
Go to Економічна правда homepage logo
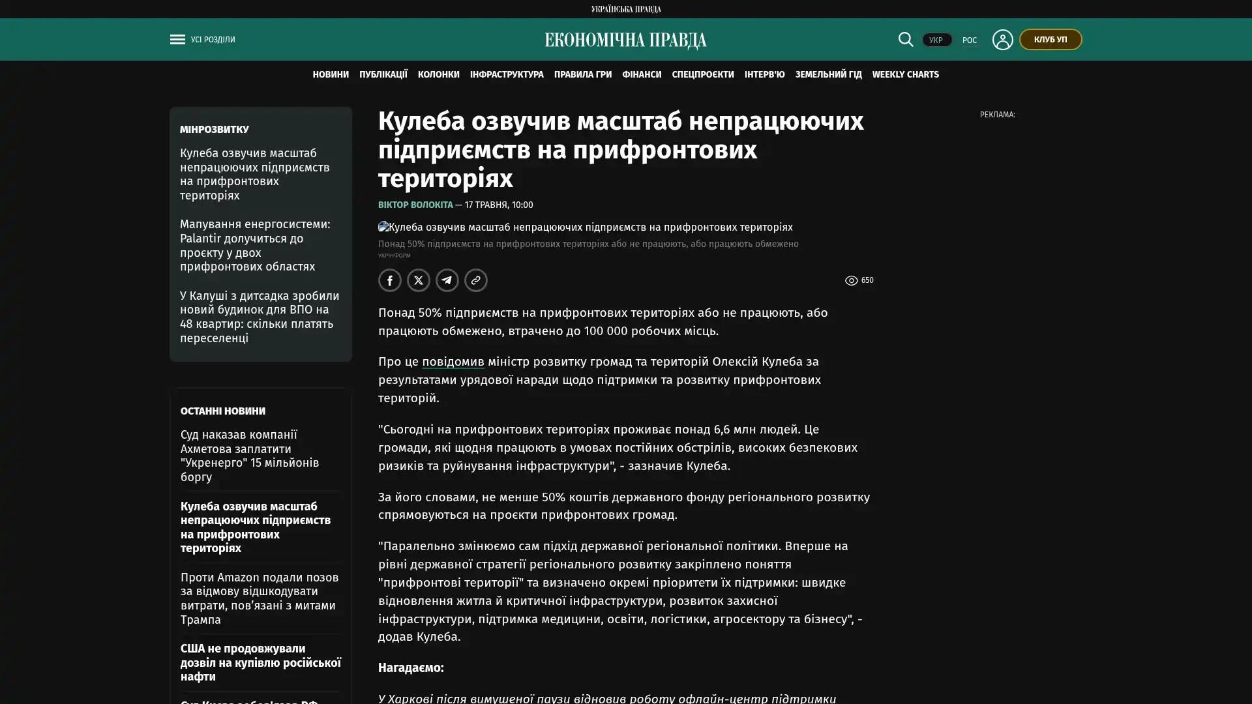point(625,40)
